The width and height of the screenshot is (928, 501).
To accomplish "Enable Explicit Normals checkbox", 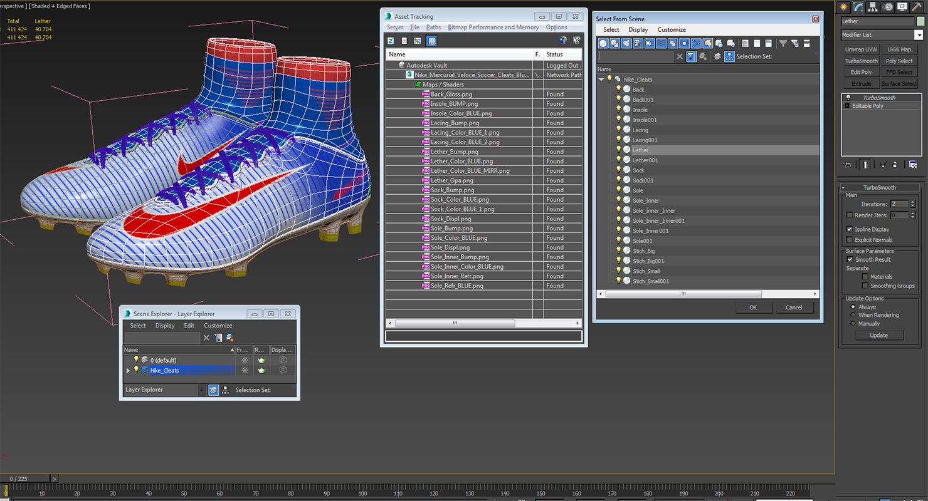I will (850, 240).
